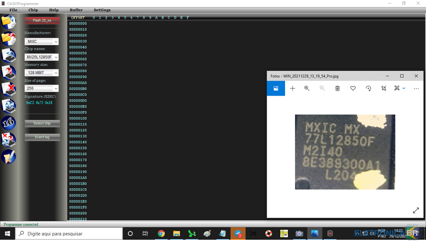Crop the image in Fotos
The height and width of the screenshot is (241, 426).
point(384,88)
